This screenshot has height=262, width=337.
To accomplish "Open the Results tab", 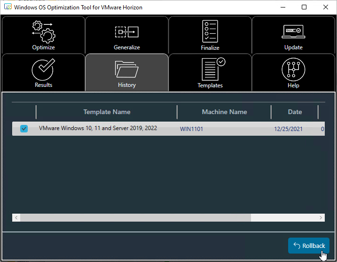I will [43, 73].
